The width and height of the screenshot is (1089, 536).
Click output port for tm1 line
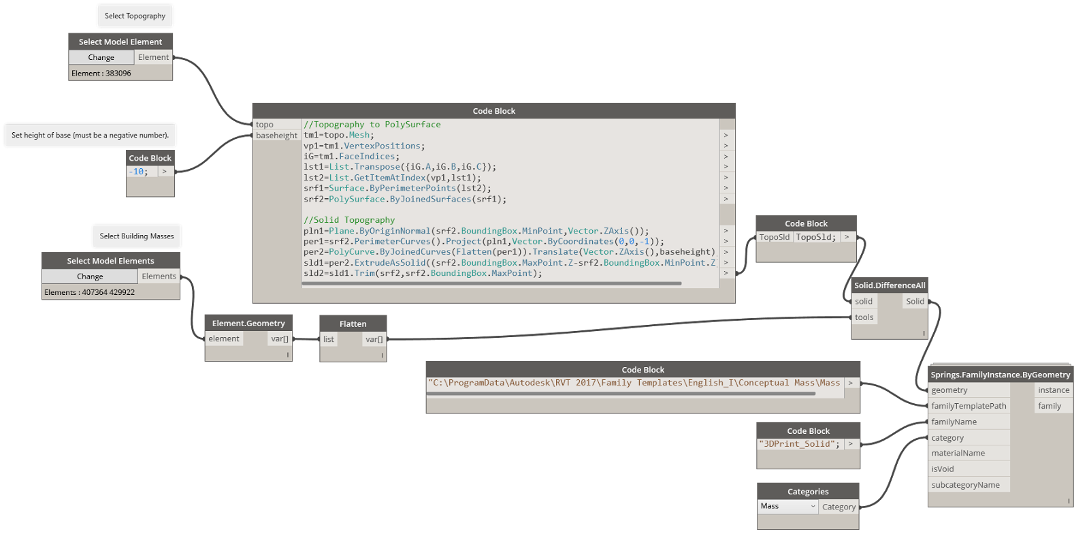point(726,135)
